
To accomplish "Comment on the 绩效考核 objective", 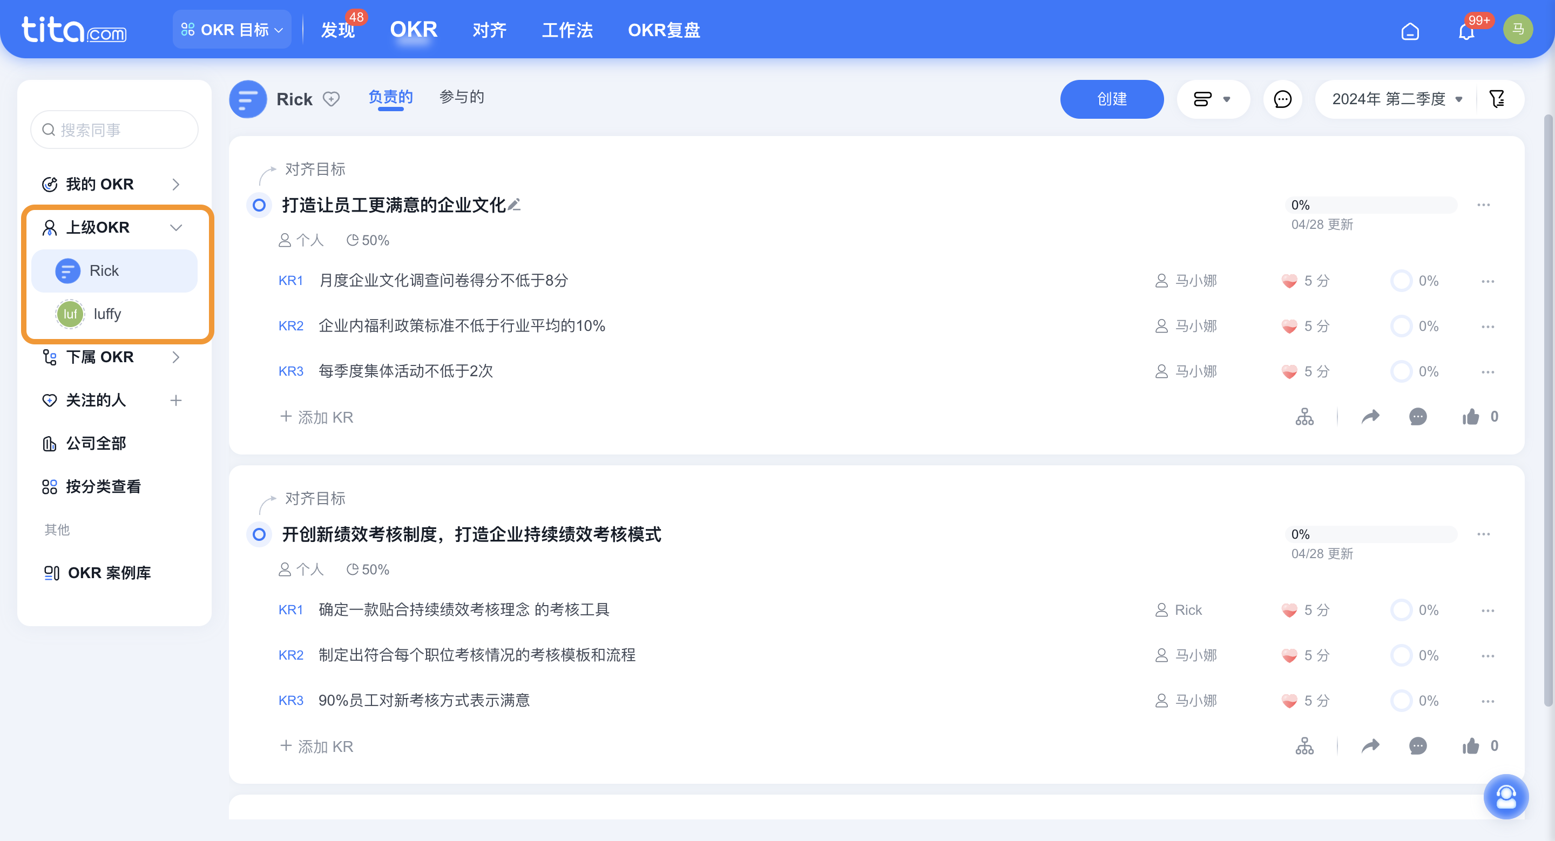I will (x=1417, y=745).
